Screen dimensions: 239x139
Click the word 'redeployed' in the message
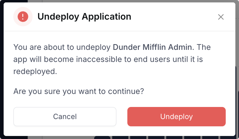pos(35,72)
